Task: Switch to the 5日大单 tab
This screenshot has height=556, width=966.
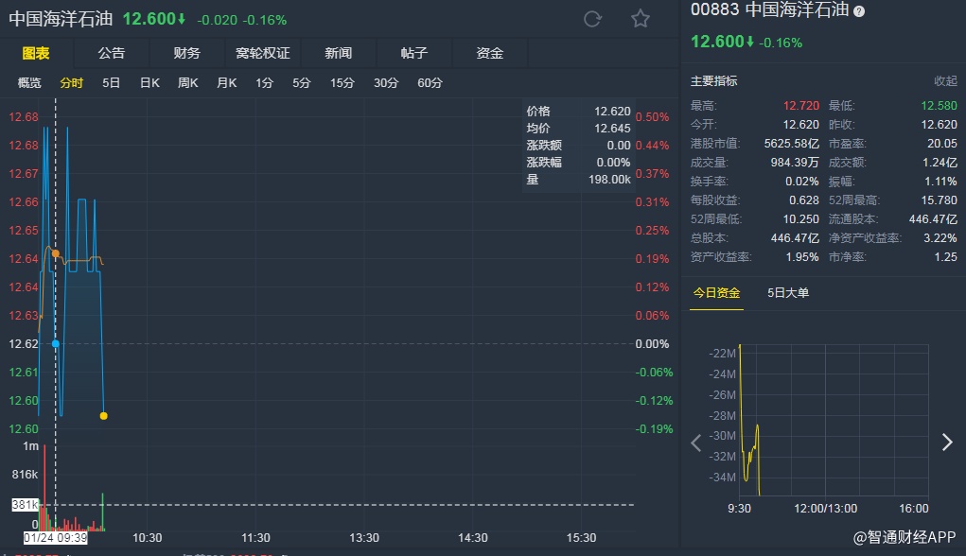Action: (788, 293)
